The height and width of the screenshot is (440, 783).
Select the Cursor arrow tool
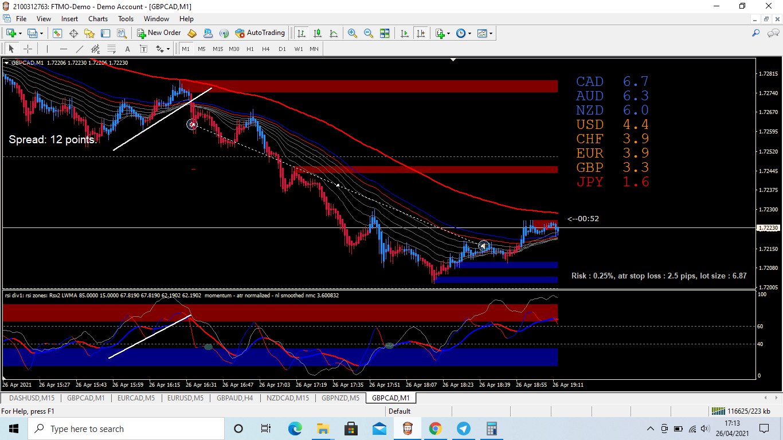point(11,49)
